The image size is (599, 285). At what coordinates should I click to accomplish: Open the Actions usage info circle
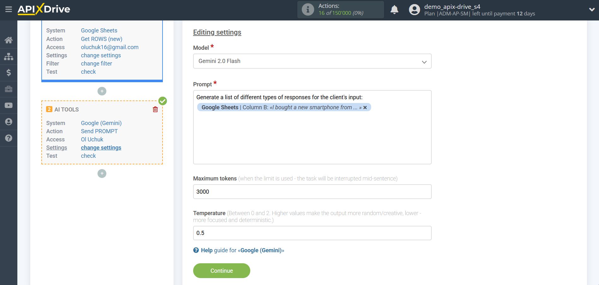(308, 9)
